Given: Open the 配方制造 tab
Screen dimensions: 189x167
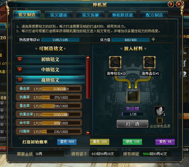Looking at the screenshot, I should click(x=154, y=15).
